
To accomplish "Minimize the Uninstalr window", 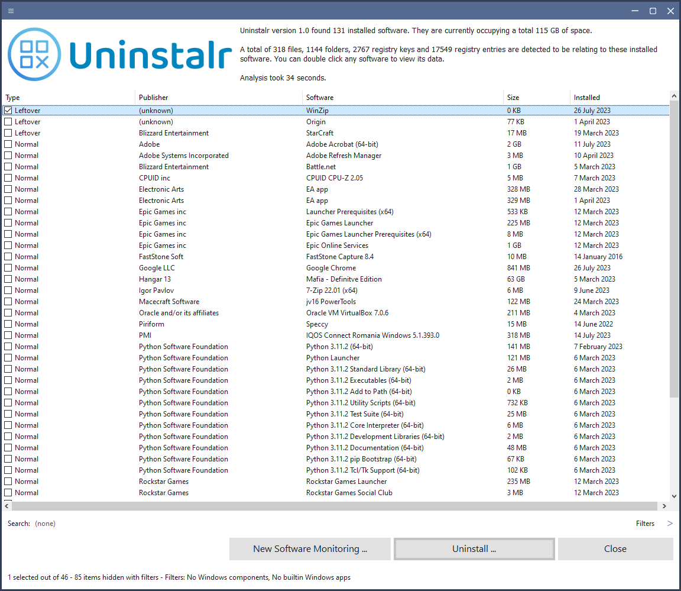I will 635,11.
